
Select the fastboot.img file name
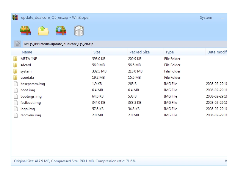31,103
